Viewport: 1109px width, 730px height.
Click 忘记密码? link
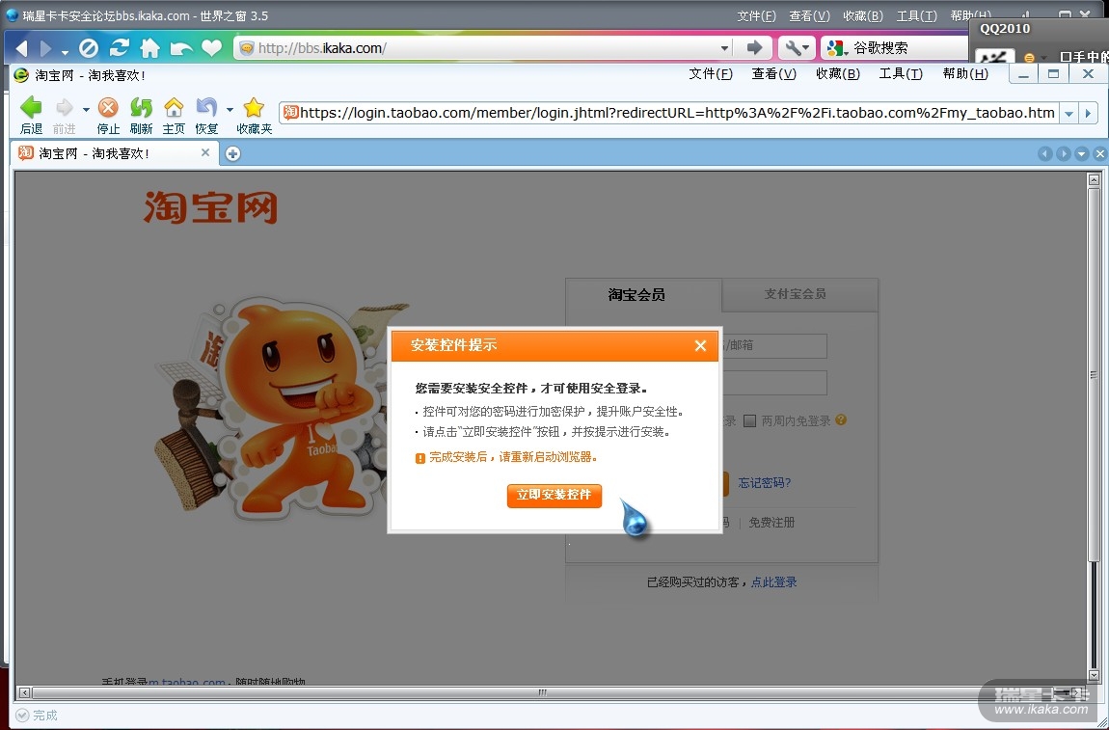(765, 482)
